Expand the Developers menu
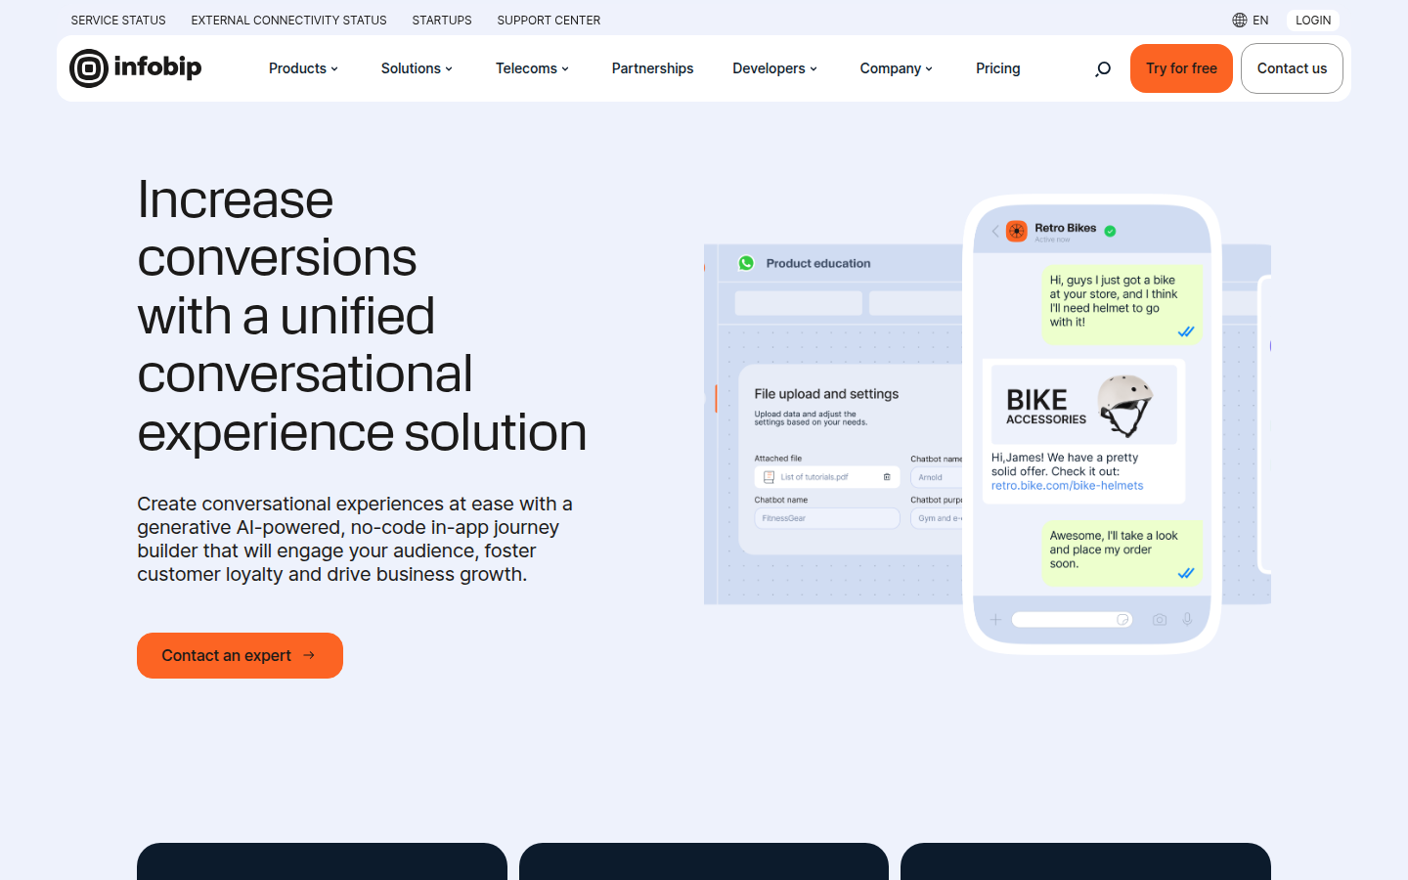The image size is (1408, 880). click(774, 68)
